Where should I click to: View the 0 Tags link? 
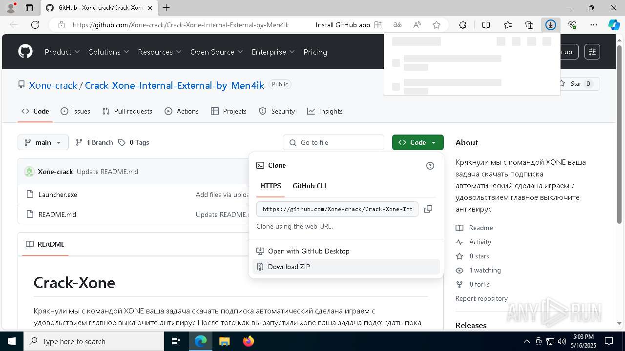click(134, 142)
